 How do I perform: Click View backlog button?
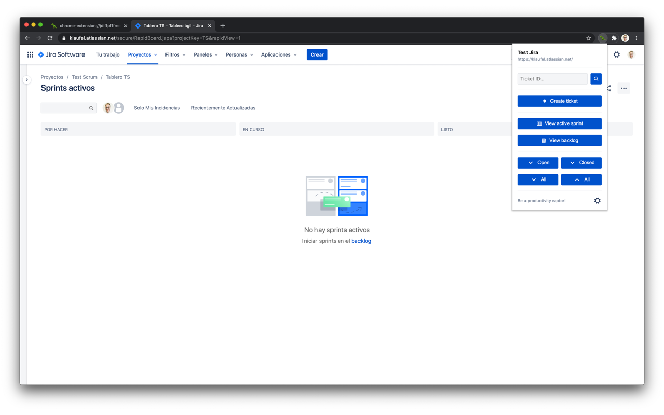[x=560, y=141]
